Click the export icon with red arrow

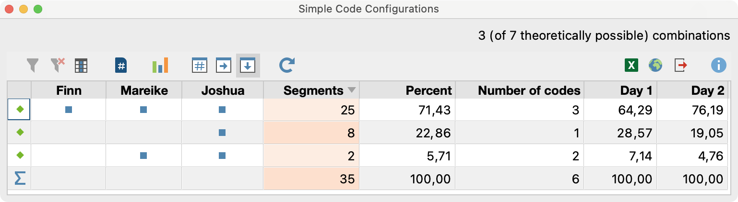681,66
